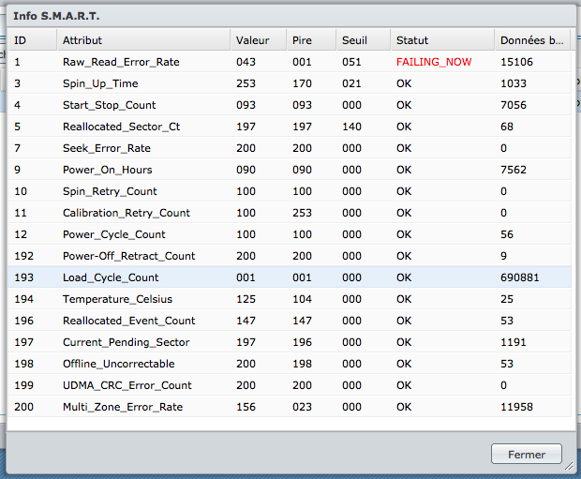Click raw data value 1191
This screenshot has width=581, height=479.
pos(514,342)
